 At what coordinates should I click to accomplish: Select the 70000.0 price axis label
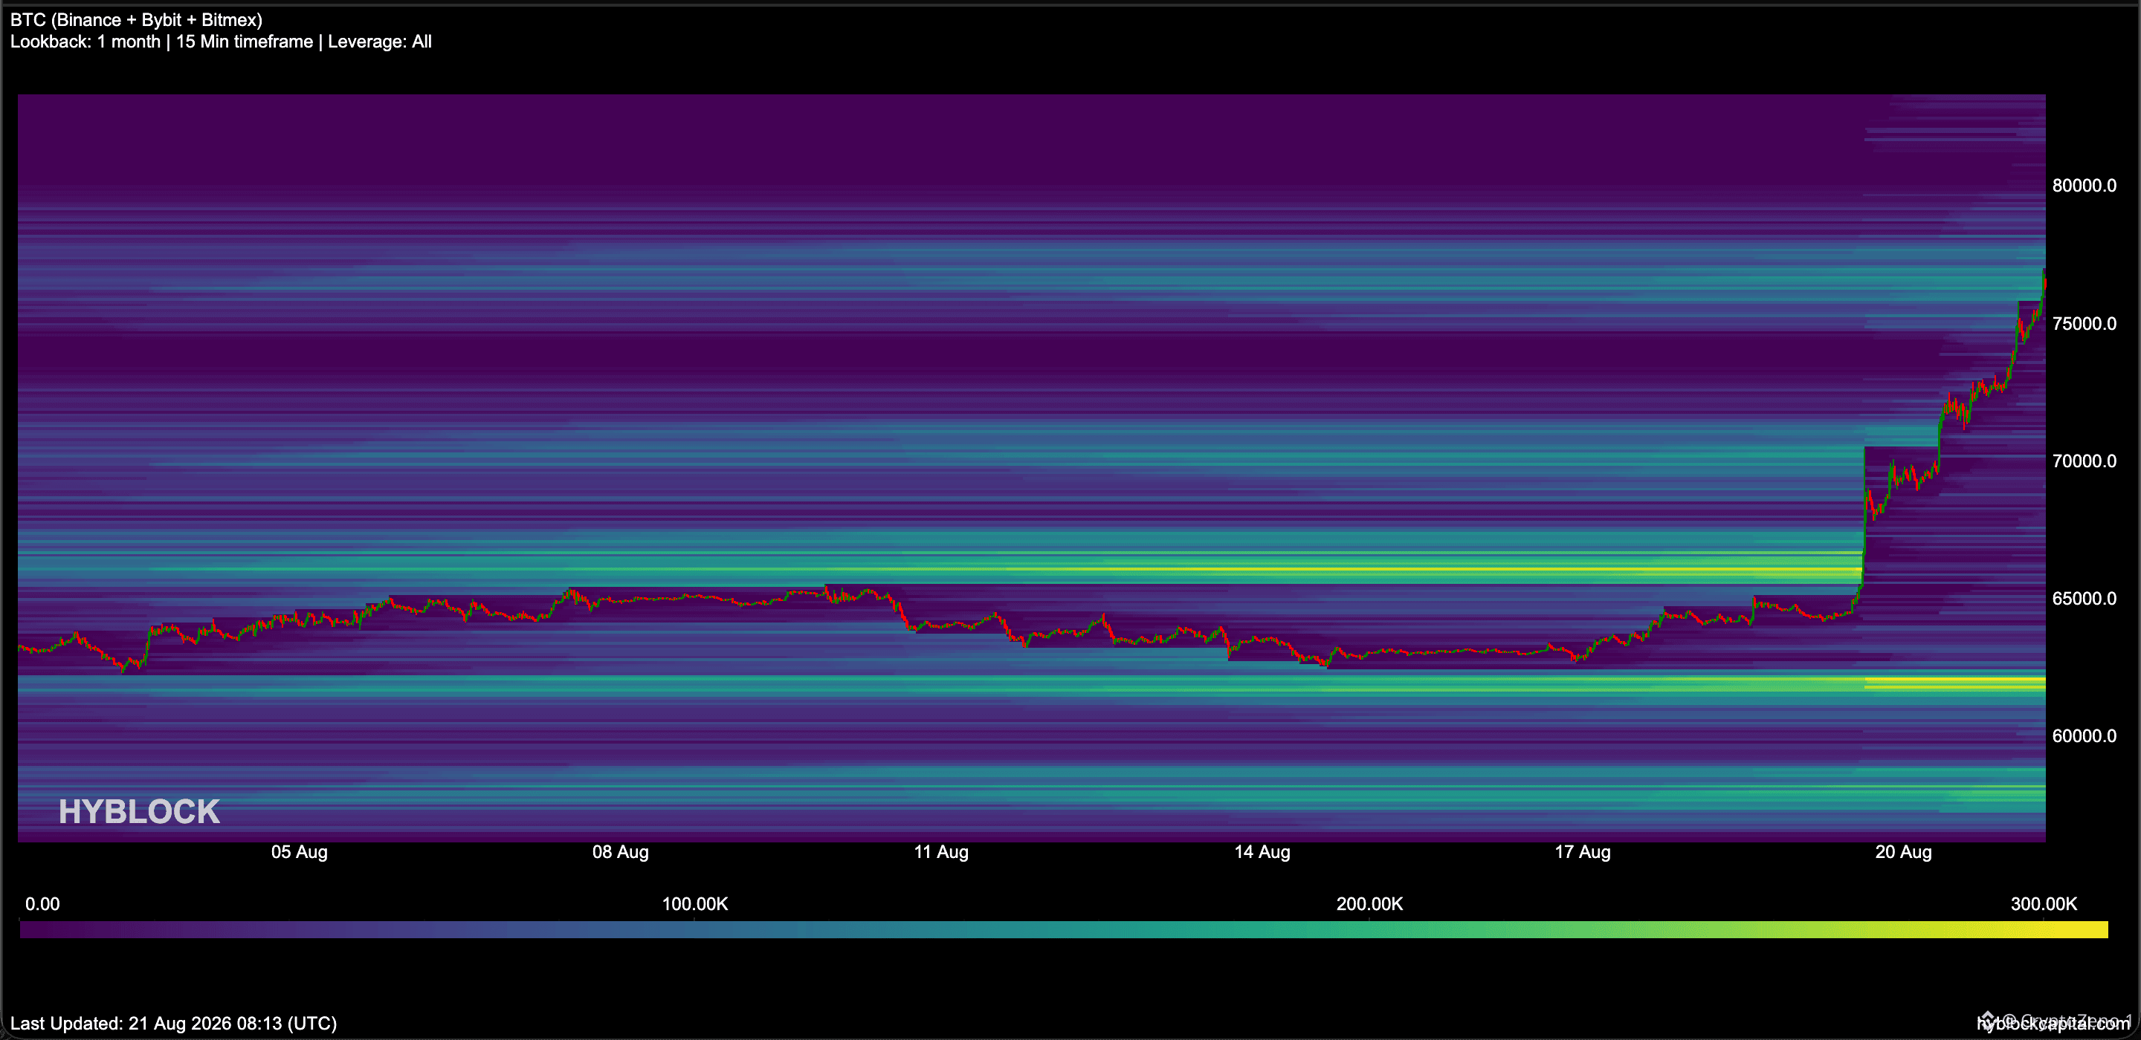(2084, 461)
